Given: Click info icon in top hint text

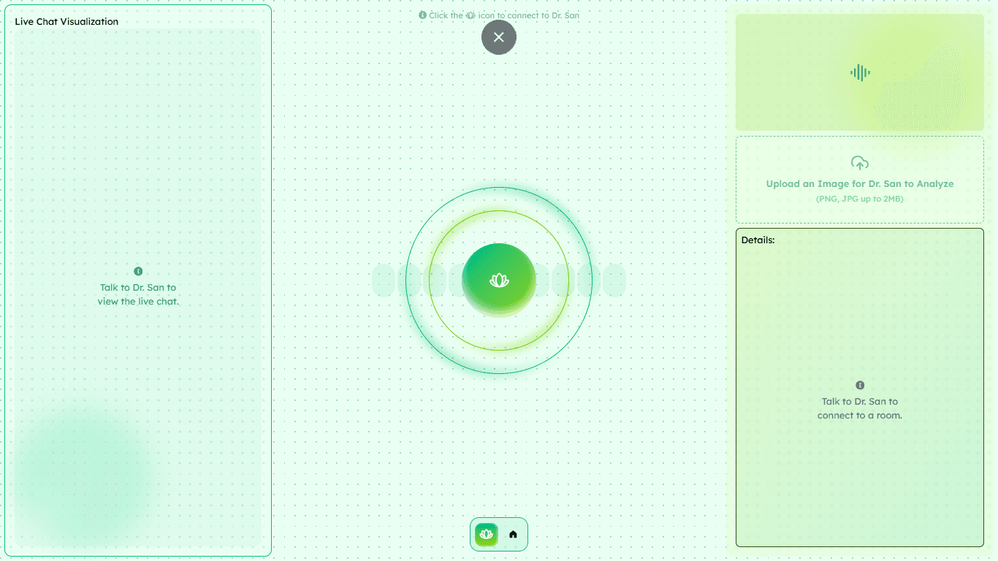Looking at the screenshot, I should (x=422, y=15).
